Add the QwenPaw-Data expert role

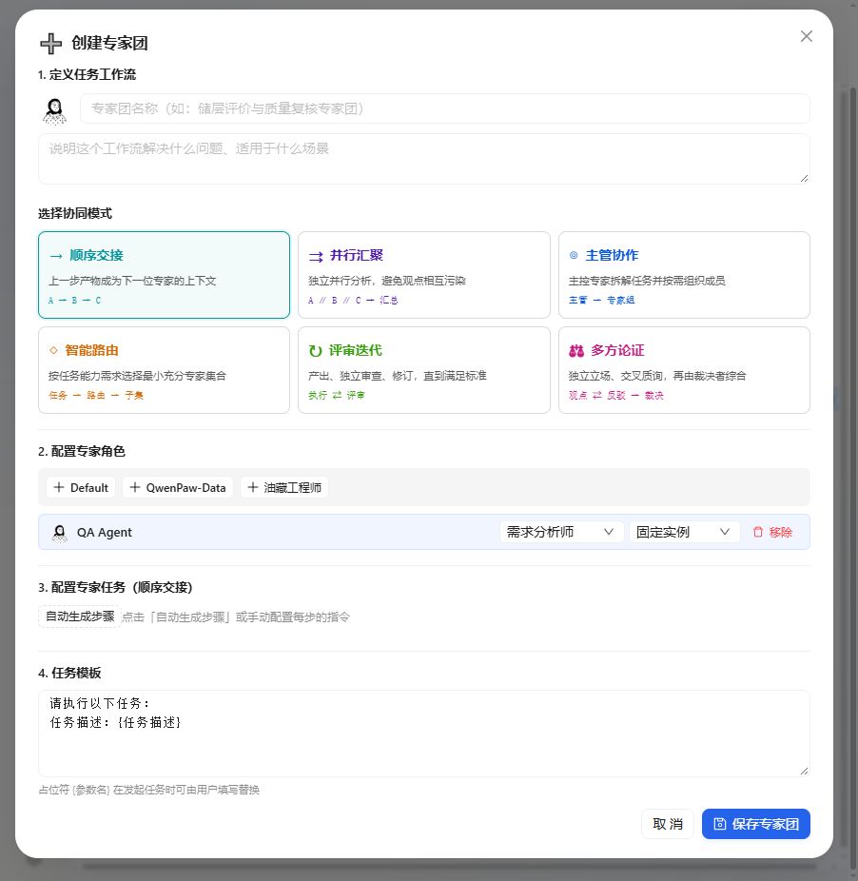(178, 487)
